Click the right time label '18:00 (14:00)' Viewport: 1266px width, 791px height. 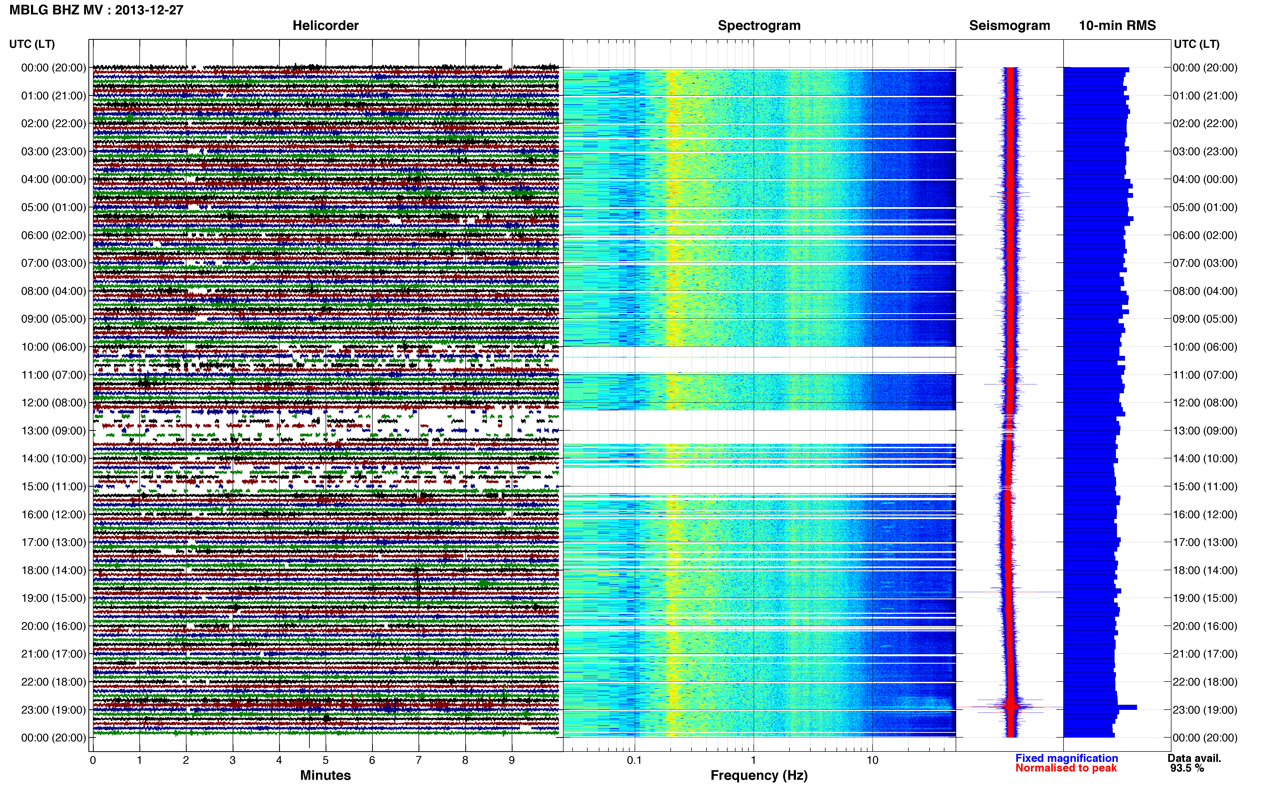(x=1205, y=570)
